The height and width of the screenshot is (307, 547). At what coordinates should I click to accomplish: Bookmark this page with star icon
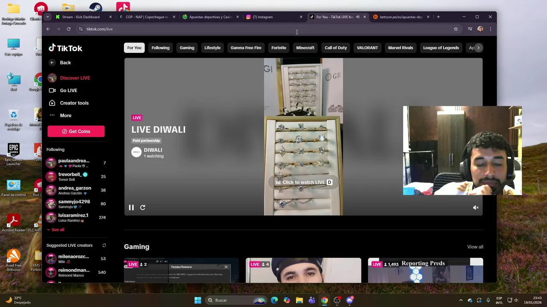[456, 29]
